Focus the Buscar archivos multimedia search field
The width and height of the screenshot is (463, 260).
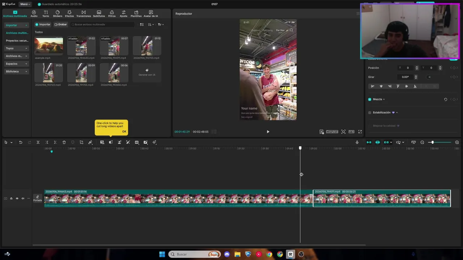coord(102,25)
